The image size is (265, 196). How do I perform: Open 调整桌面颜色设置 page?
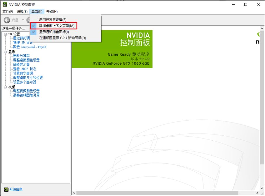[x=26, y=60]
